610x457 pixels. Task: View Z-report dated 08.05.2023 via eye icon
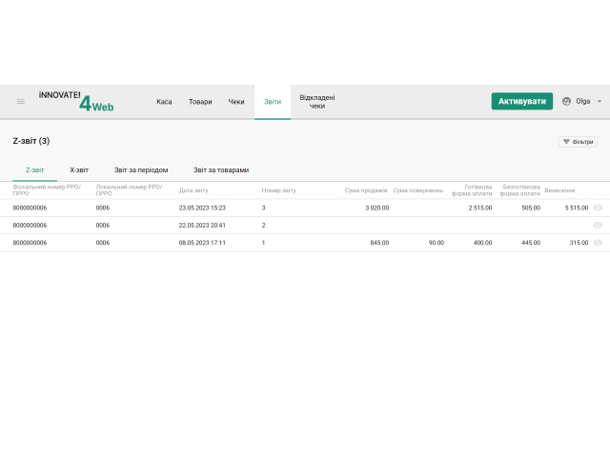coord(598,243)
